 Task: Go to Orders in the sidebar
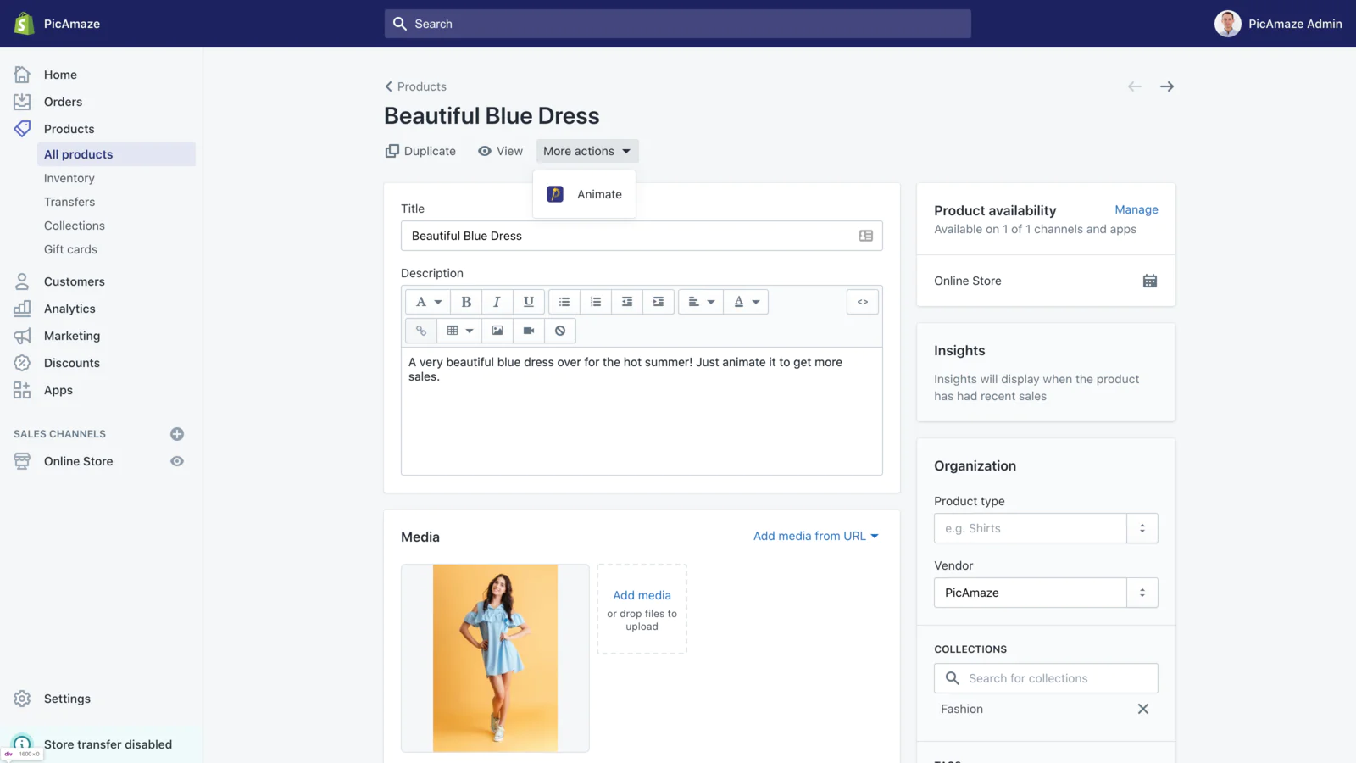click(63, 102)
